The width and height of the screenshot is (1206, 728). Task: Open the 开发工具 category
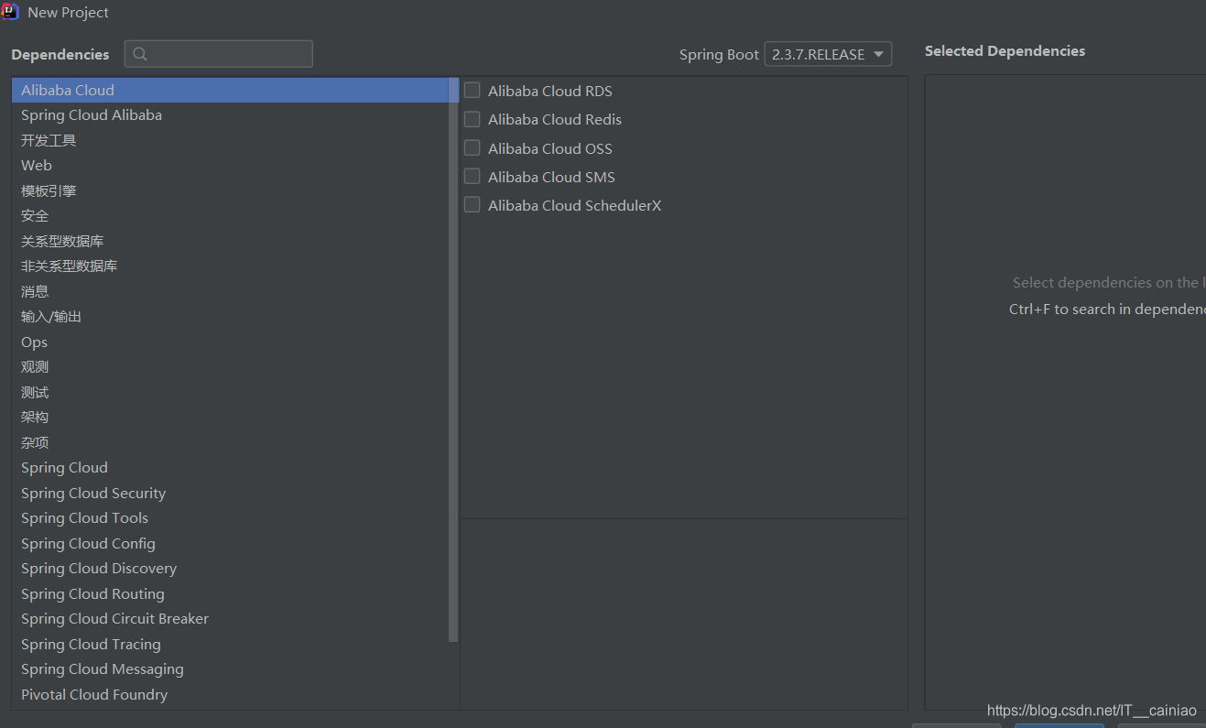[x=230, y=140]
